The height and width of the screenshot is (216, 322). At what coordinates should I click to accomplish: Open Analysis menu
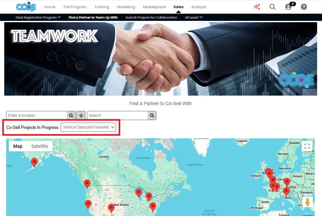[x=198, y=7]
